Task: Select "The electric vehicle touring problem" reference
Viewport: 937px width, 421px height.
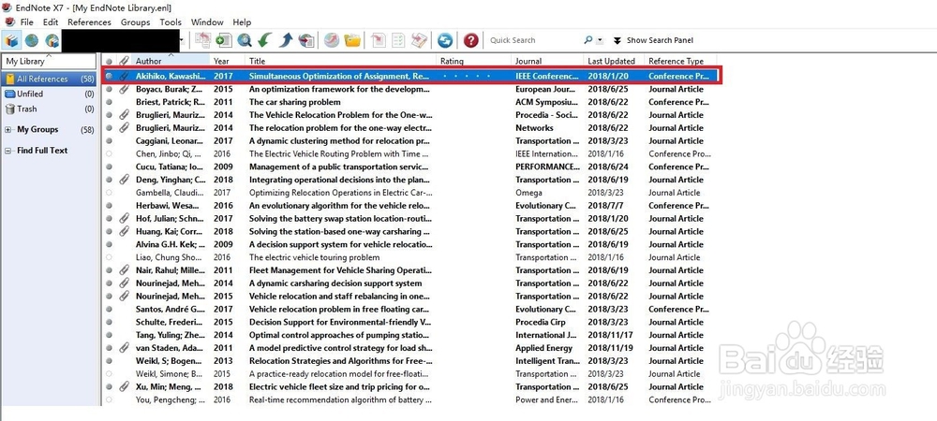Action: click(409, 257)
